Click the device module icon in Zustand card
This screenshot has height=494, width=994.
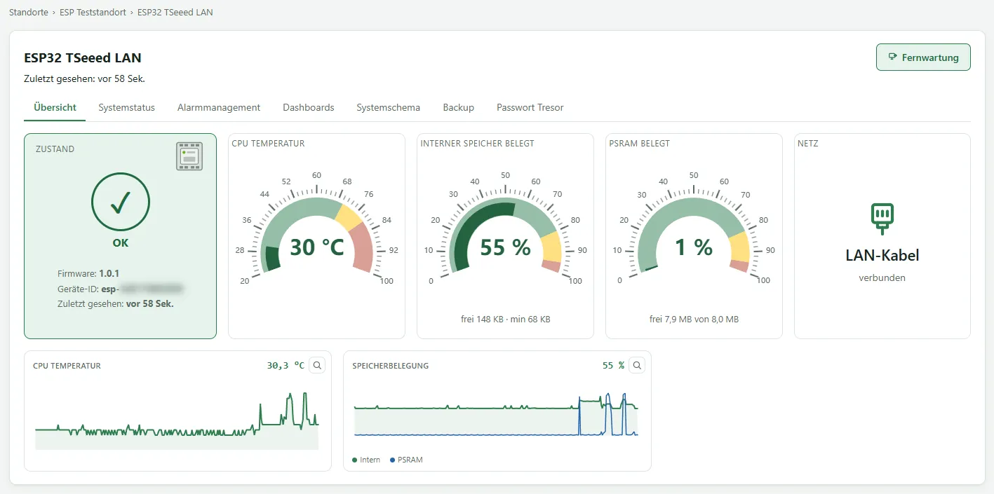(189, 156)
